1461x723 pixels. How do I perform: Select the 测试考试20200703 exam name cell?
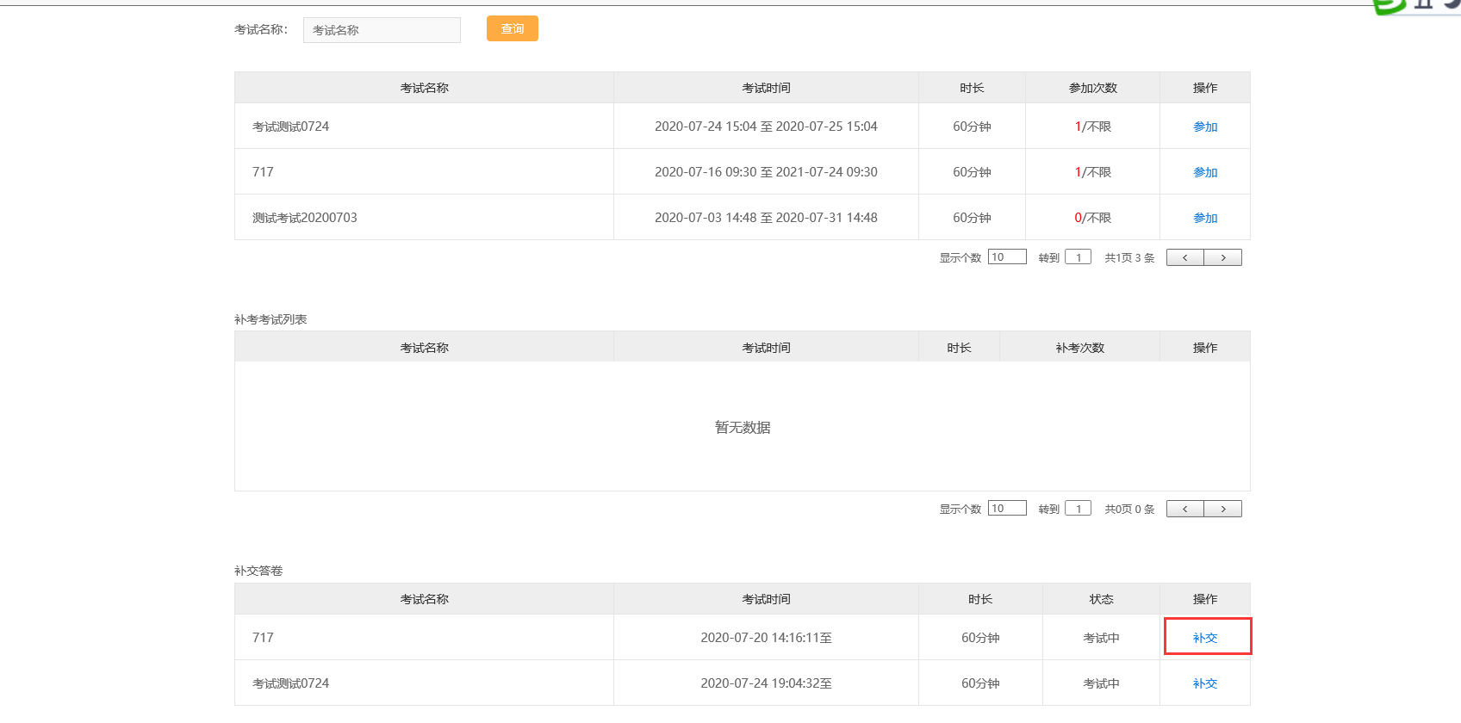304,218
